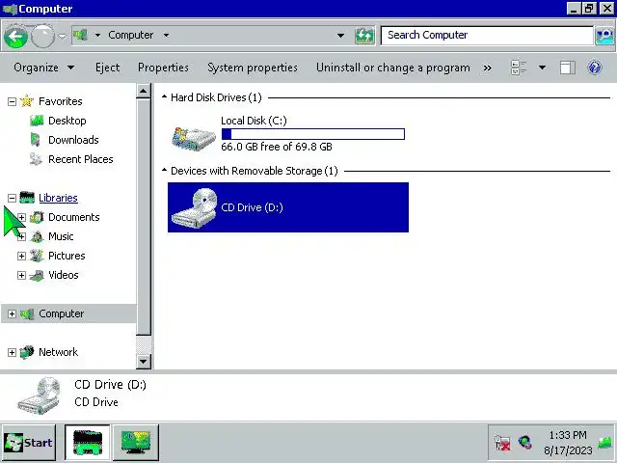Show more toolbar commands chevron

(x=488, y=68)
